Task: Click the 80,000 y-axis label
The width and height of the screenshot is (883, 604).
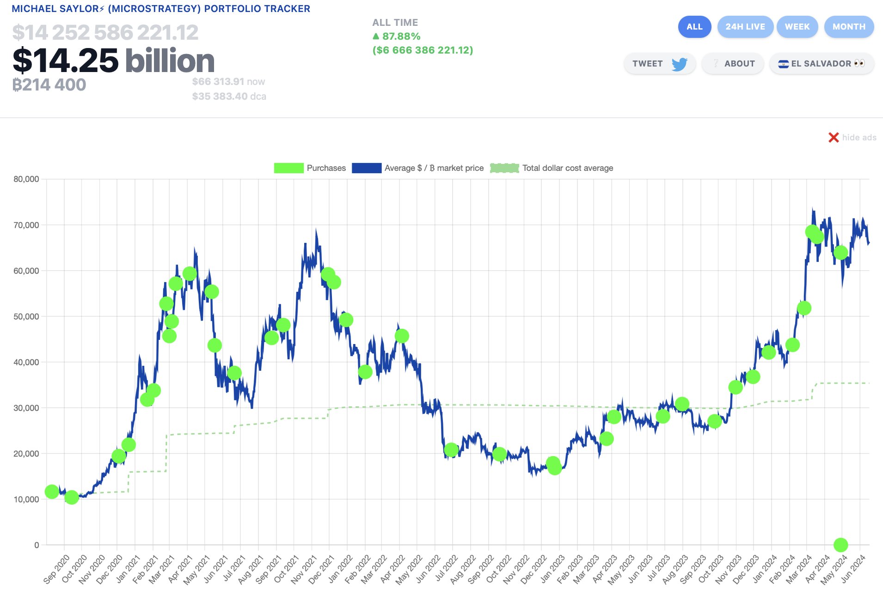Action: tap(26, 179)
